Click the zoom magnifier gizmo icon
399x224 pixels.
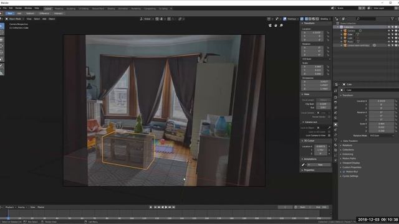281,26
